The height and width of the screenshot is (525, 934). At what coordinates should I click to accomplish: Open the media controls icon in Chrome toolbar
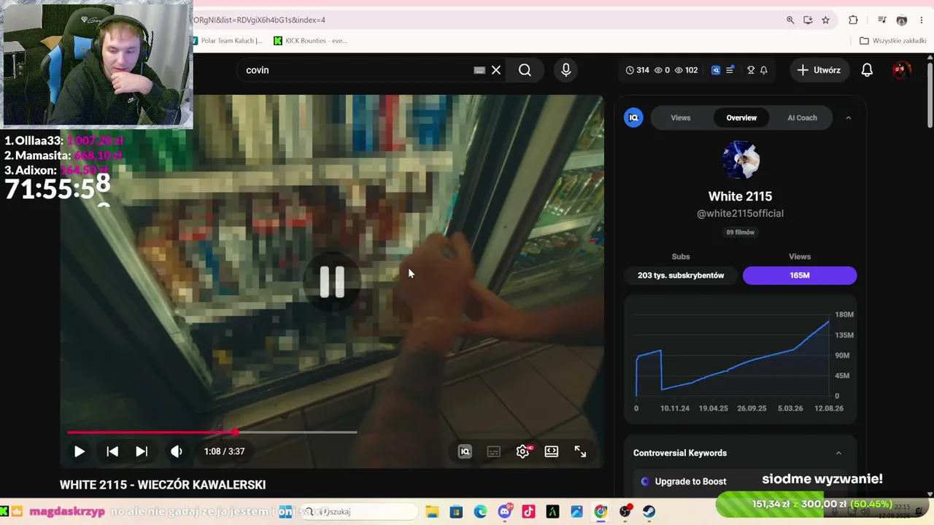882,20
